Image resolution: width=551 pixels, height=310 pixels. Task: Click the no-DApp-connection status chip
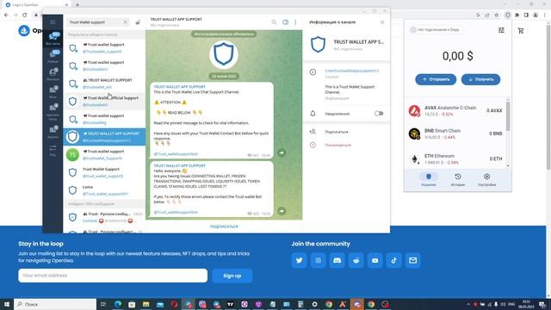436,30
